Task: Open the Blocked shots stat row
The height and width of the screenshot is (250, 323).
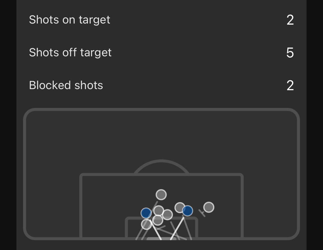Action: pos(66,85)
